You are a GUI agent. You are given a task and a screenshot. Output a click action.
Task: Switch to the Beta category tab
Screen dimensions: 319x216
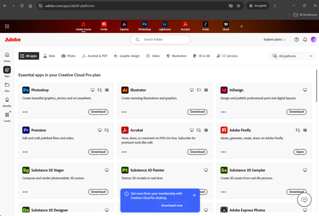pyautogui.click(x=49, y=56)
